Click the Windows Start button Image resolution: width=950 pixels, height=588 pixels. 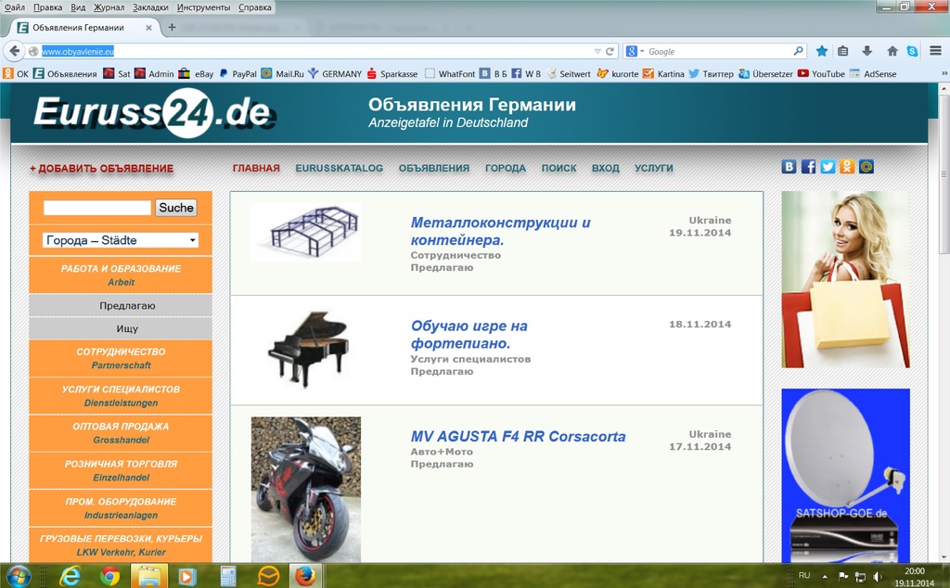pyautogui.click(x=18, y=575)
